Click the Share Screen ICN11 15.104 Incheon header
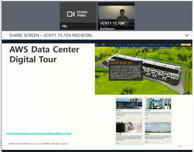Viewport: 194px width, 152px height. (x=51, y=35)
